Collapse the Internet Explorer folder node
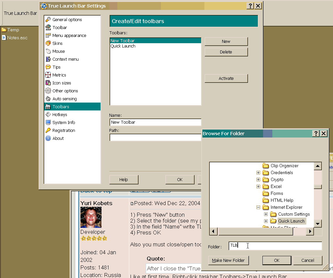The image size is (333, 278). (258, 207)
